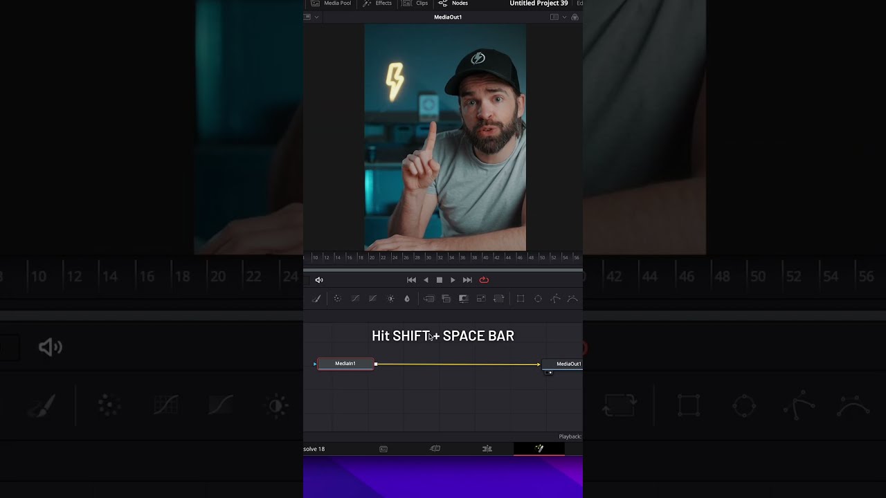Click the viewer layout icon at top right
The width and height of the screenshot is (886, 498).
tap(554, 17)
